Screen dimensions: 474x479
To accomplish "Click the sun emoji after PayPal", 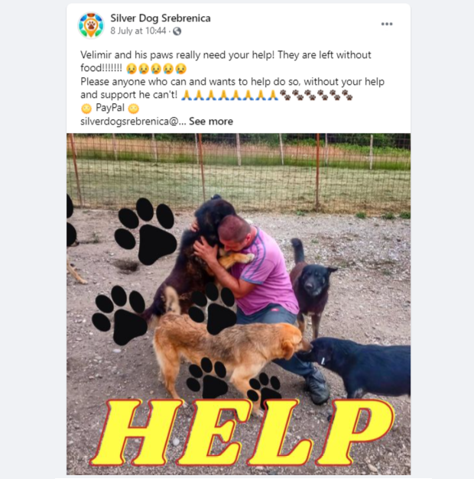I will 133,108.
